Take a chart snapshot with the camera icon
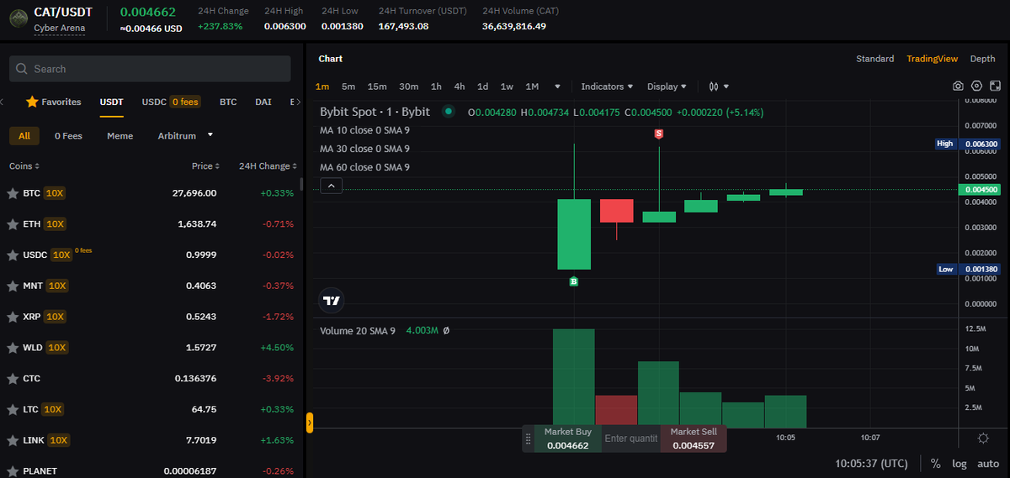 pos(958,87)
